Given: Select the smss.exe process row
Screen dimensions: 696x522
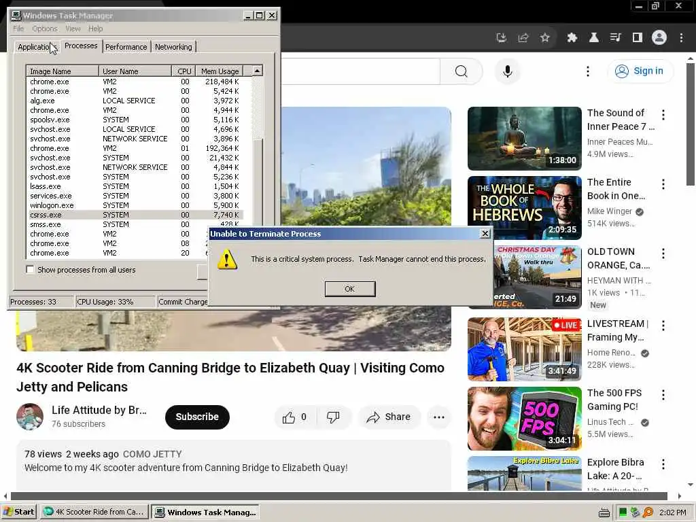Looking at the screenshot, I should [135, 224].
